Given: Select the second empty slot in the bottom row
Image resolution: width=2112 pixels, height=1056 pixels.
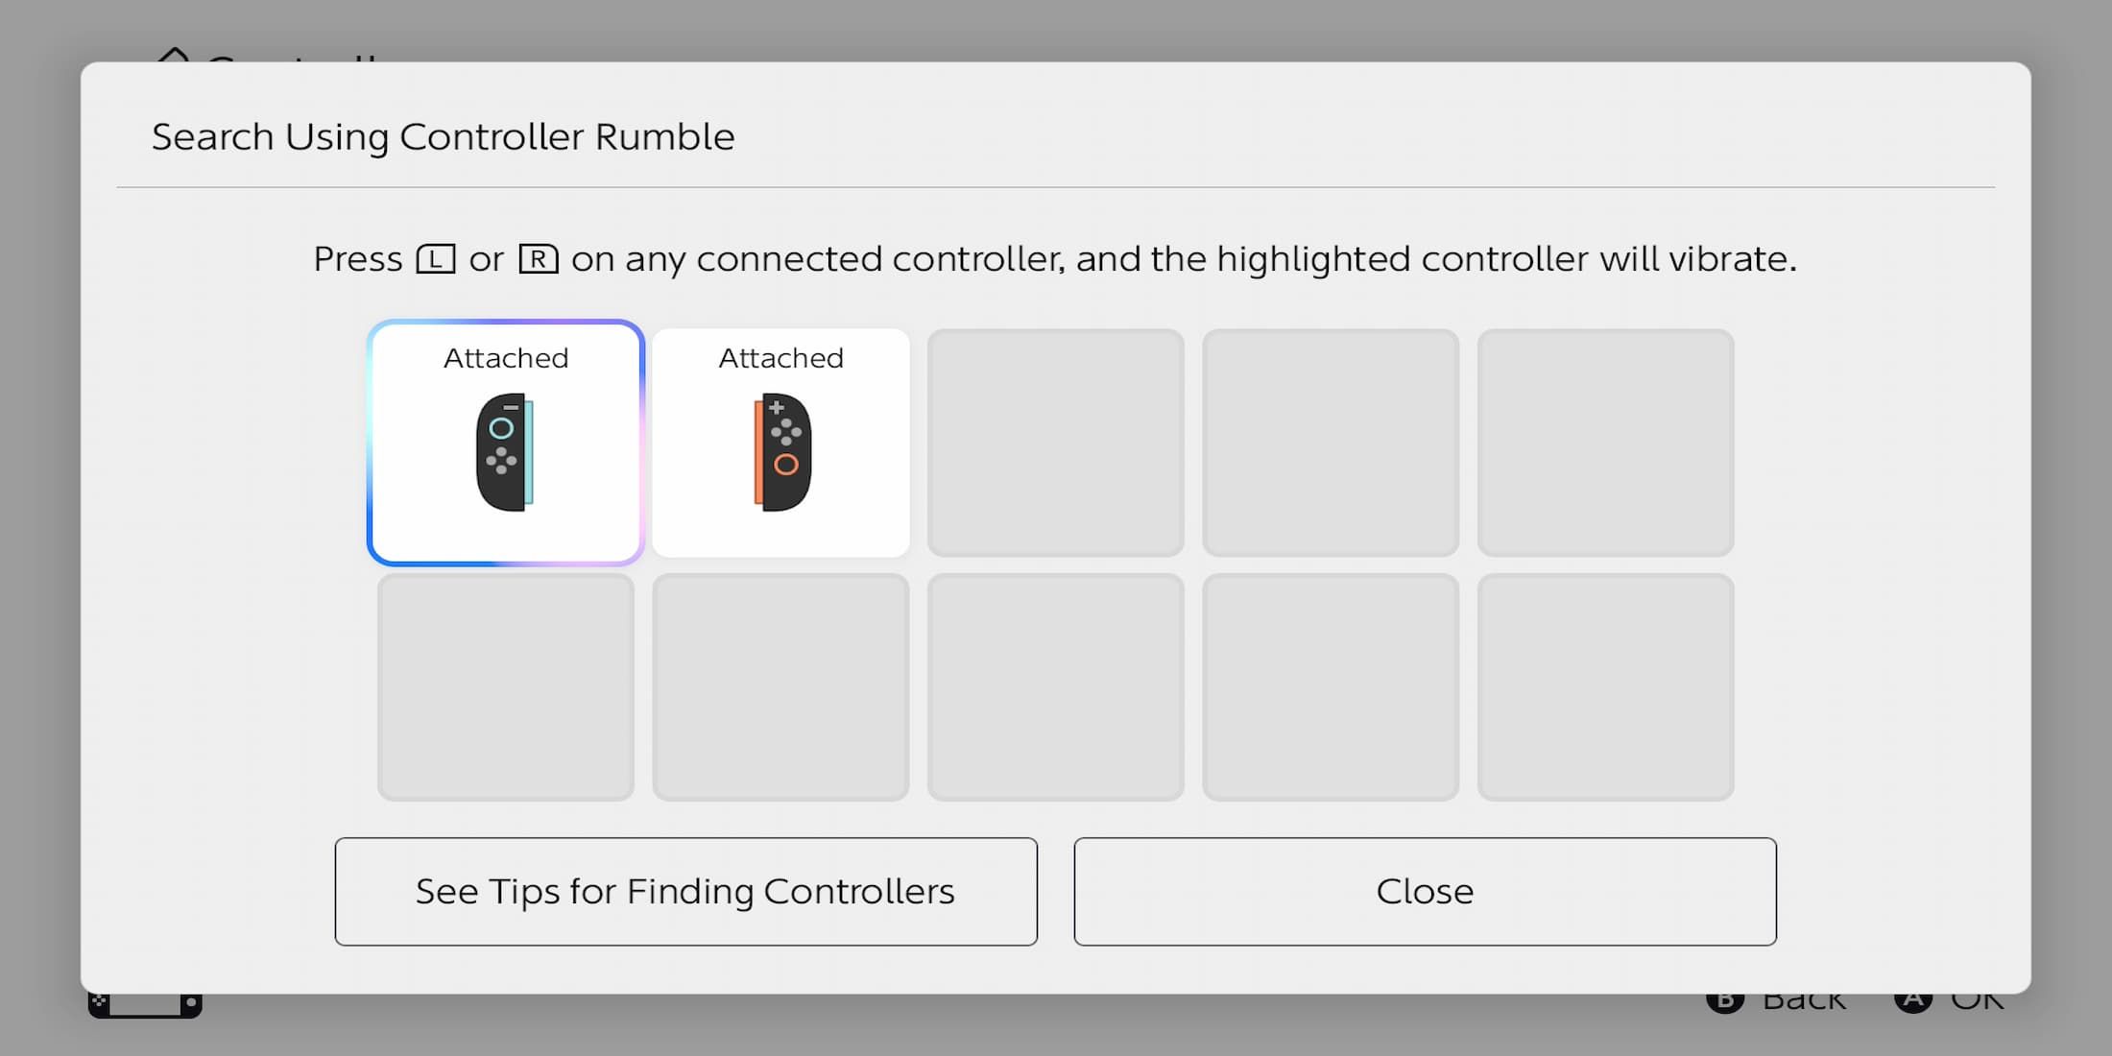Looking at the screenshot, I should [x=780, y=687].
